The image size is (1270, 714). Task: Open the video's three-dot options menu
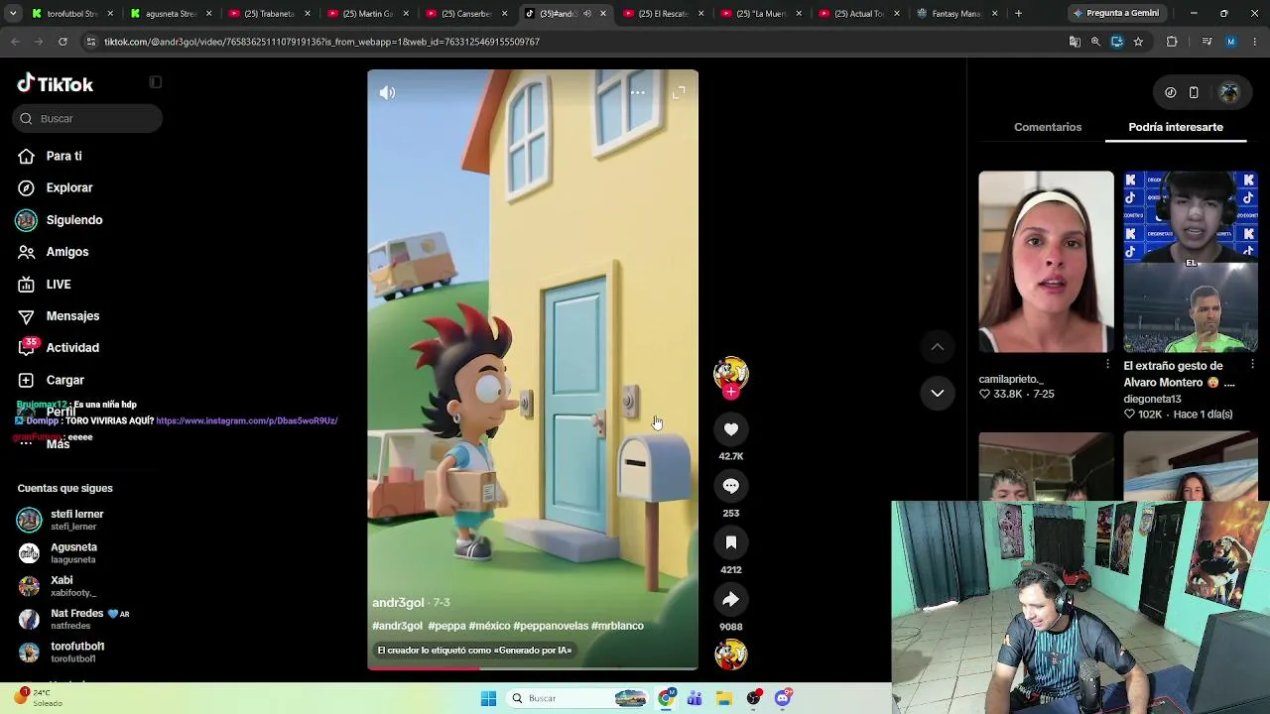tap(637, 92)
